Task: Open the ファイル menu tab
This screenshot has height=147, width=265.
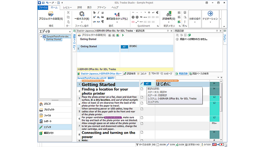Action: tap(43, 7)
